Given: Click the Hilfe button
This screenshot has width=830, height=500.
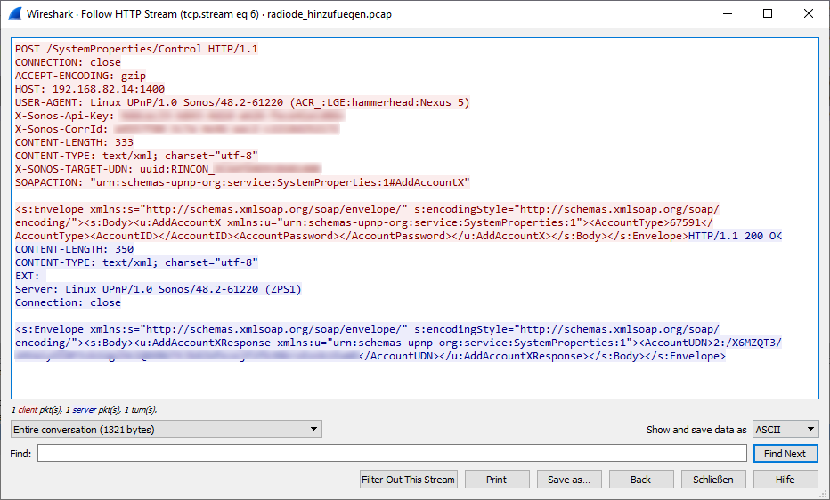Looking at the screenshot, I should coord(785,480).
